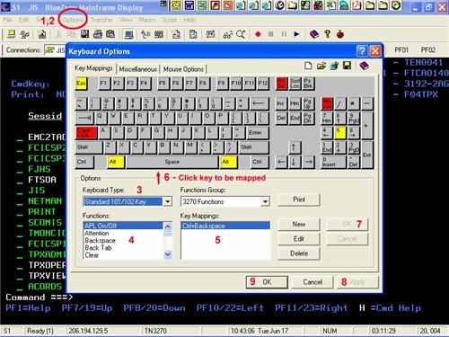Click the red apple icon in the toolbar
The width and height of the screenshot is (449, 337).
click(x=340, y=34)
